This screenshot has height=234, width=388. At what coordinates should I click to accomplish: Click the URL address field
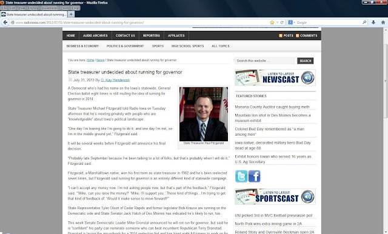tap(141, 22)
